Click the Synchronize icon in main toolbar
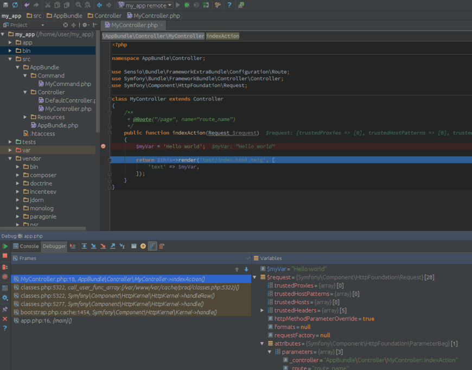Image resolution: width=472 pixels, height=370 pixels. pos(15,5)
